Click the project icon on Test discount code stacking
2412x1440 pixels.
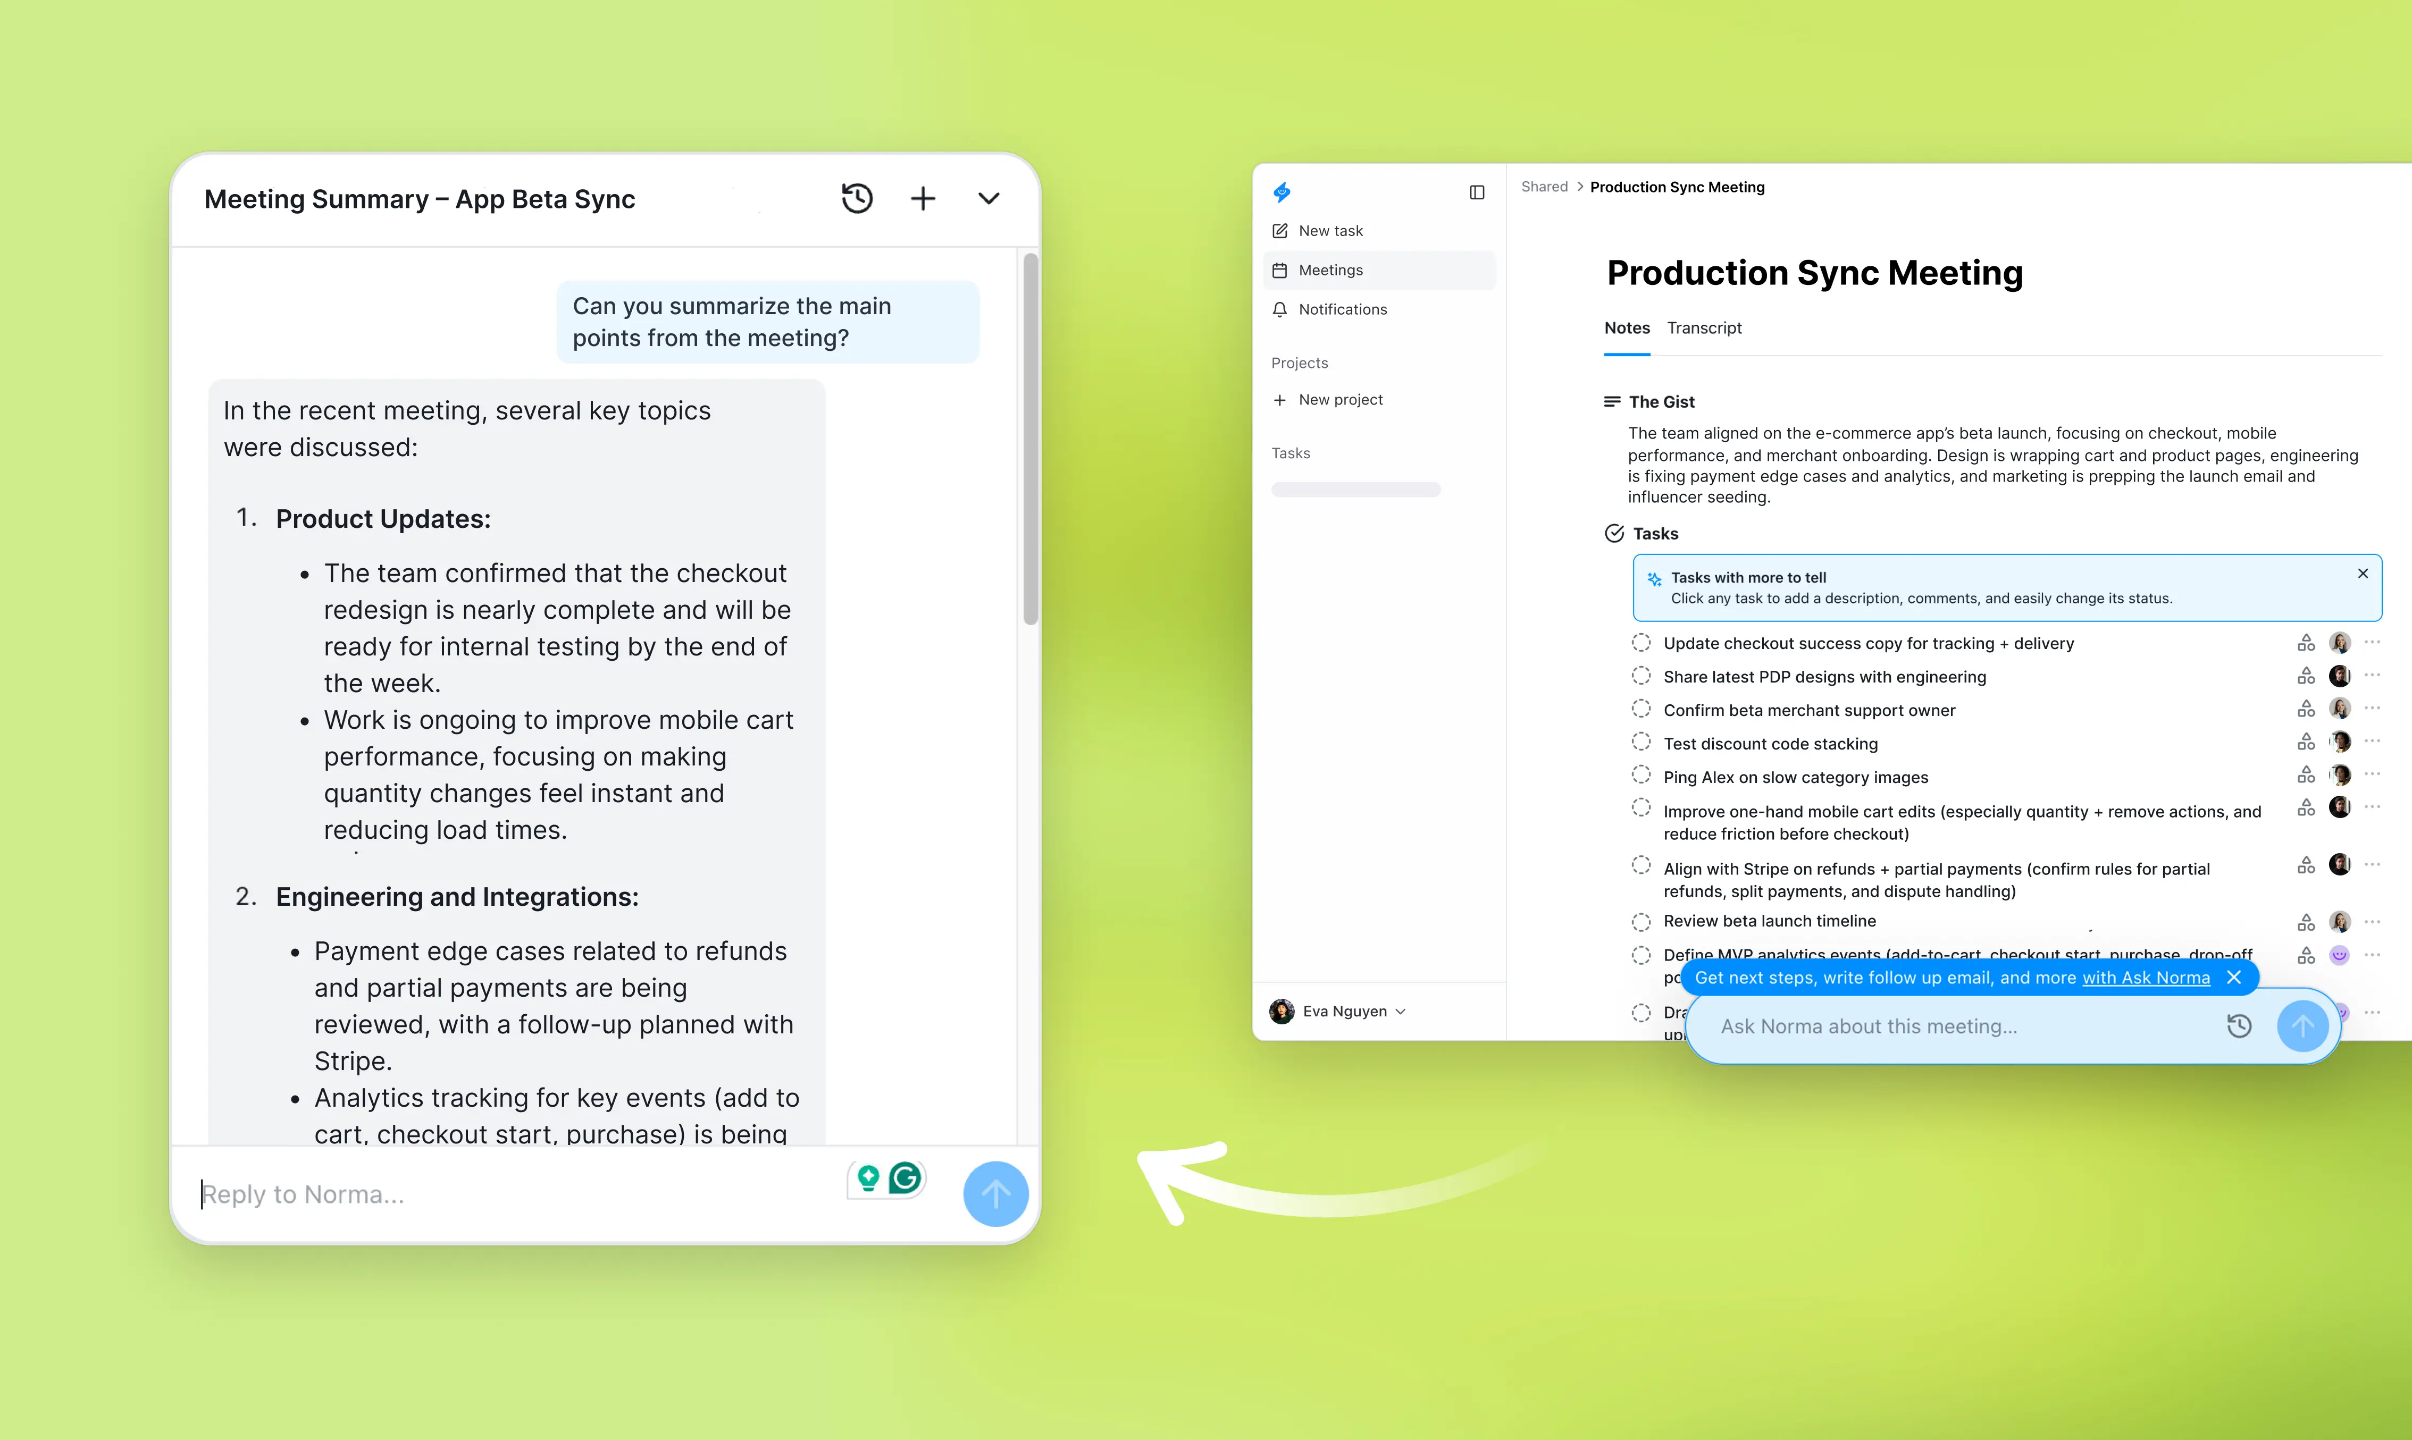click(2306, 742)
